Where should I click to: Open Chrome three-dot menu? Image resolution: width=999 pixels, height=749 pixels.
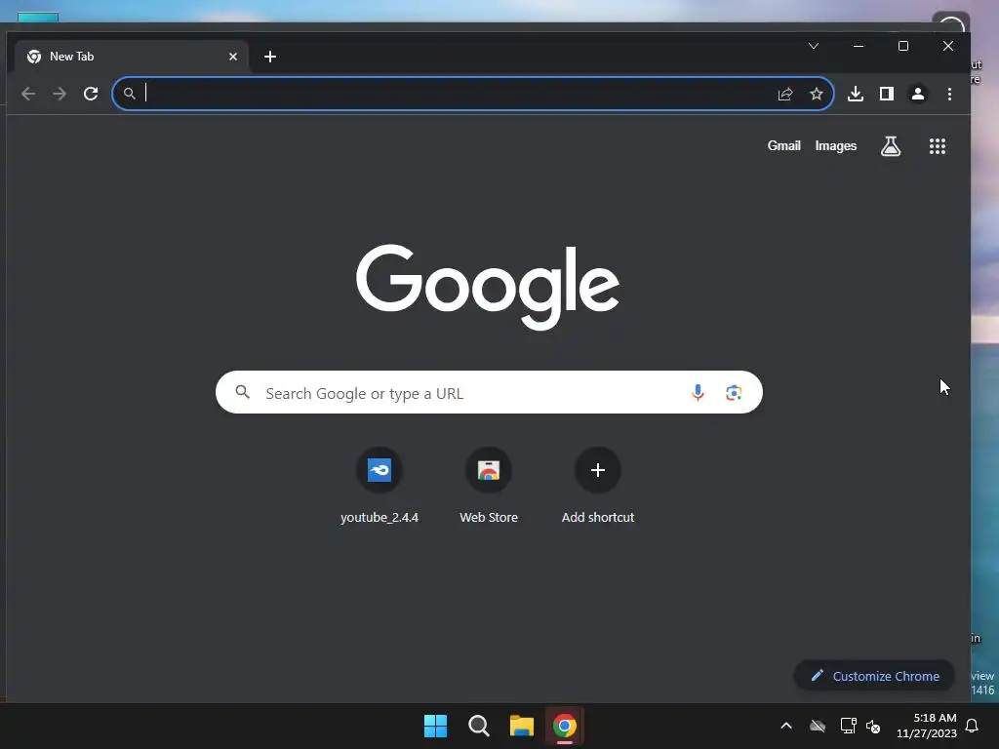coord(949,94)
